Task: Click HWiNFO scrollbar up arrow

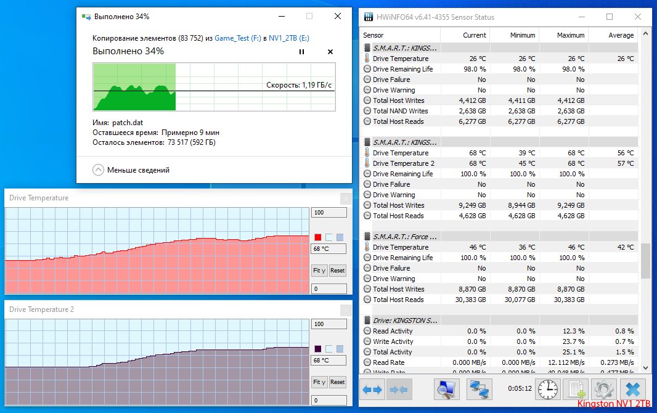Action: [645, 33]
